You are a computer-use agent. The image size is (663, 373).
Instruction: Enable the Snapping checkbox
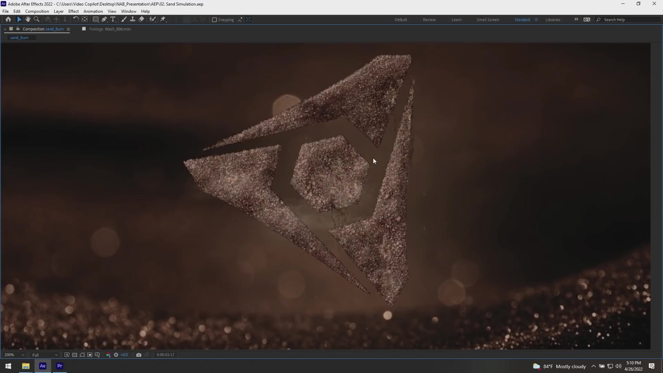214,20
